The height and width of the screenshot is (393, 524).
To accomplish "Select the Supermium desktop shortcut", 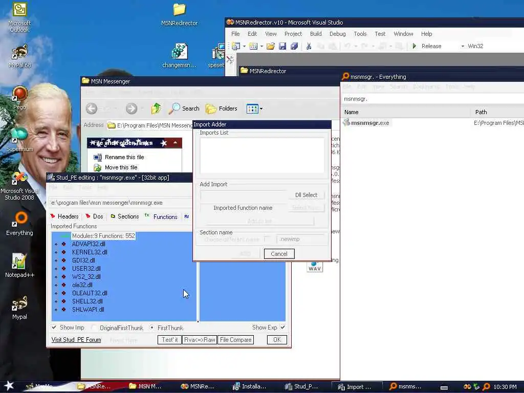I will tap(19, 140).
